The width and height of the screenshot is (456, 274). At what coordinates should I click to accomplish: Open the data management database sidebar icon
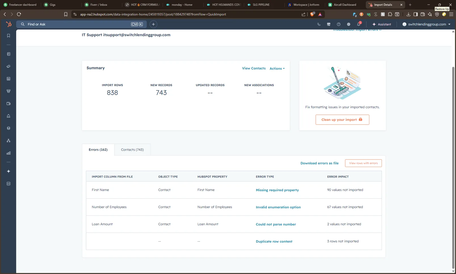(x=9, y=128)
